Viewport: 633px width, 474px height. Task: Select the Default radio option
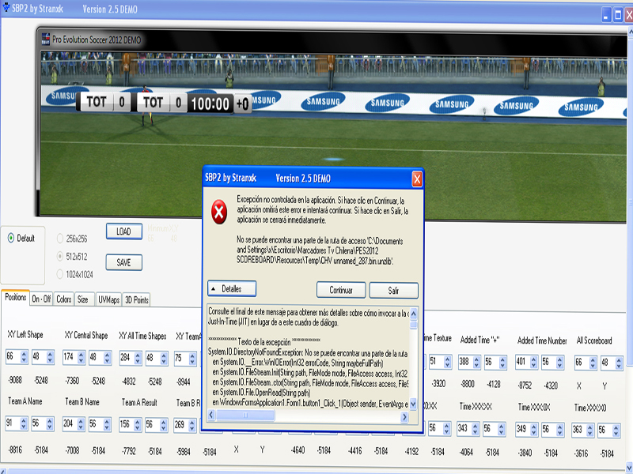tap(11, 238)
